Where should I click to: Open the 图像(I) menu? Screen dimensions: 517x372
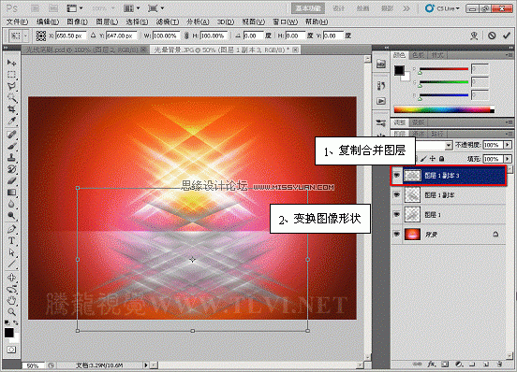click(x=77, y=21)
